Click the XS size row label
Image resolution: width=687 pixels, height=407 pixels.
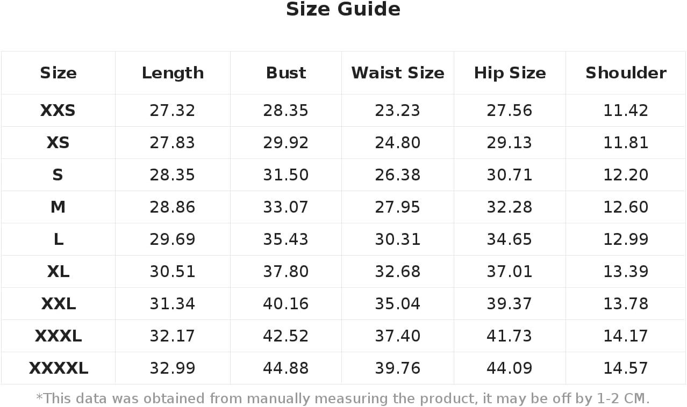(58, 143)
